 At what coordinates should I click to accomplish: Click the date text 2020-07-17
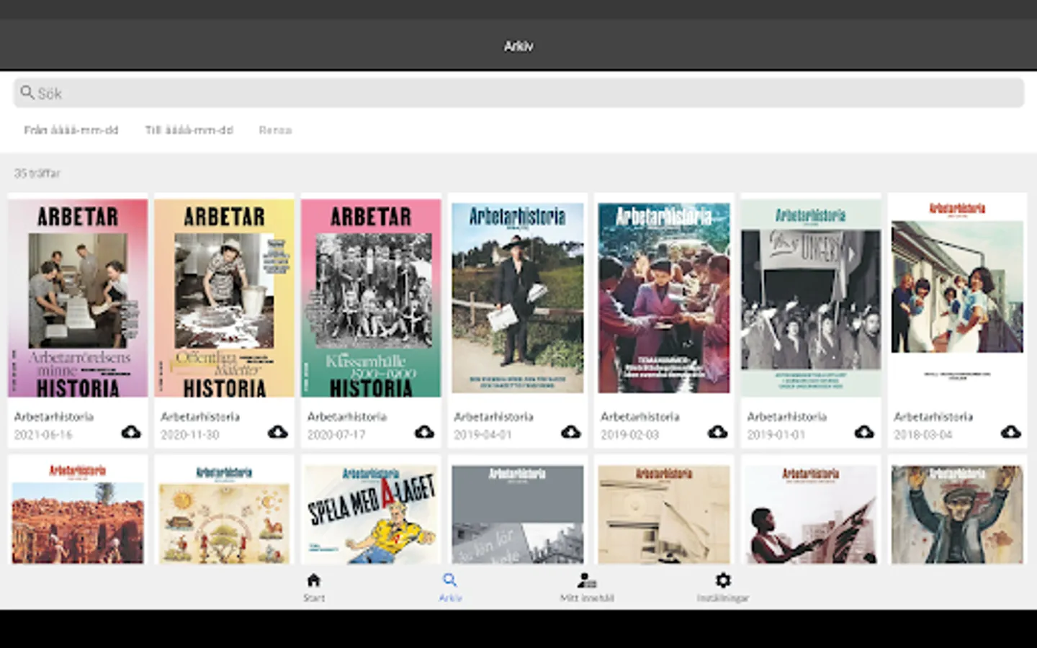[x=336, y=435]
